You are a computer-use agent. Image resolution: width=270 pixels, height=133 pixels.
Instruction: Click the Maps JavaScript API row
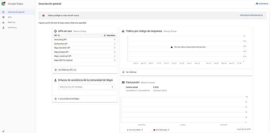pyautogui.click(x=85, y=56)
